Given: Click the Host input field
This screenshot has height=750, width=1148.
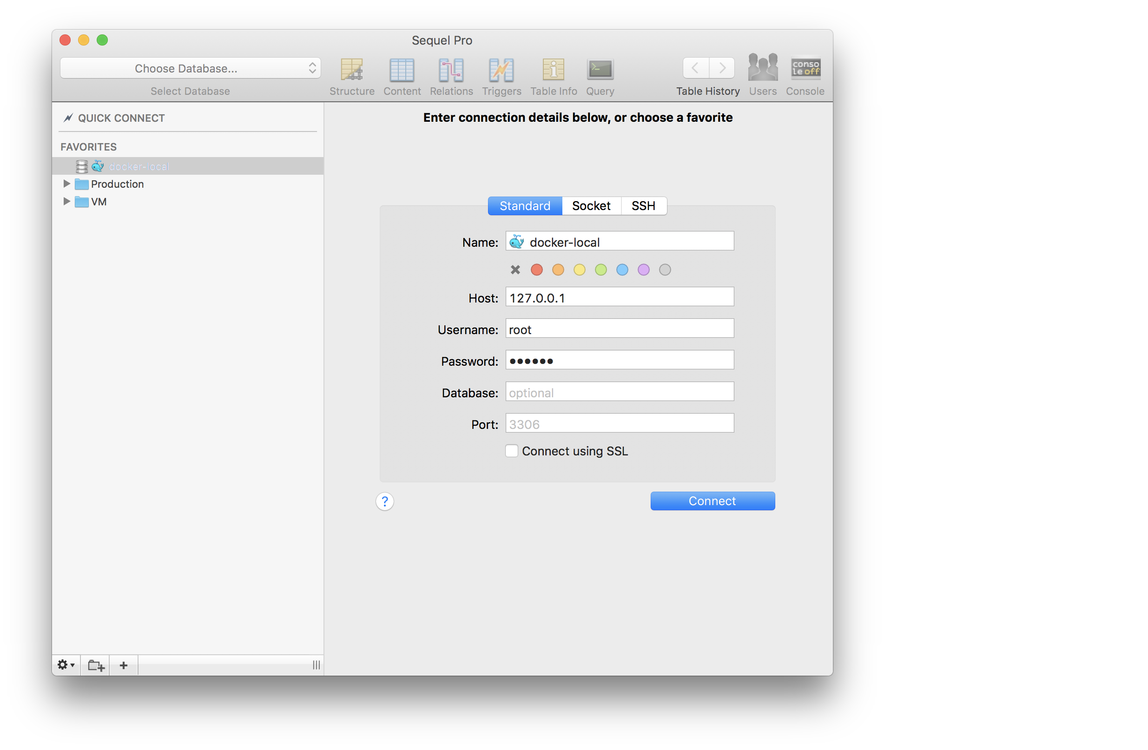Looking at the screenshot, I should tap(620, 296).
